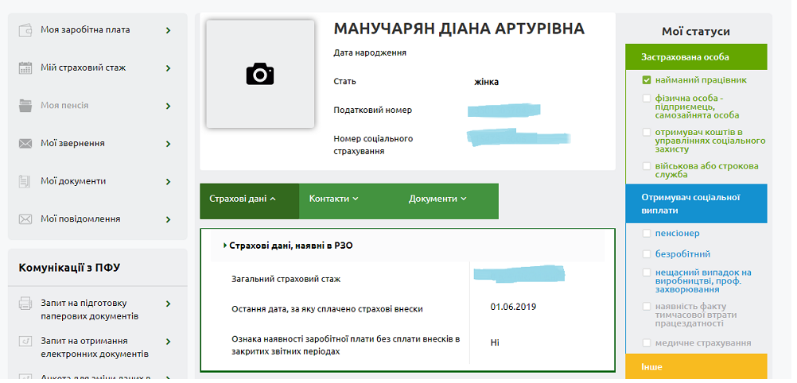Expand arrow next to Мої документи
The image size is (797, 383).
169,182
